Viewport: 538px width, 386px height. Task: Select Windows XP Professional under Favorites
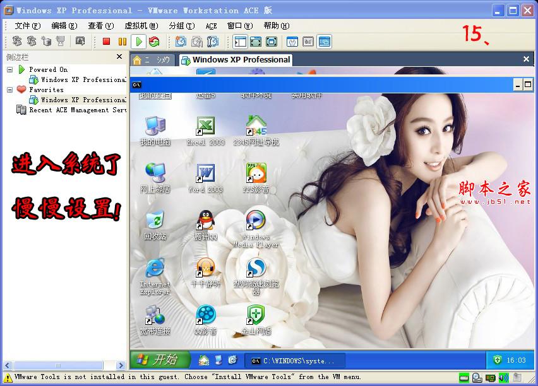pyautogui.click(x=78, y=100)
